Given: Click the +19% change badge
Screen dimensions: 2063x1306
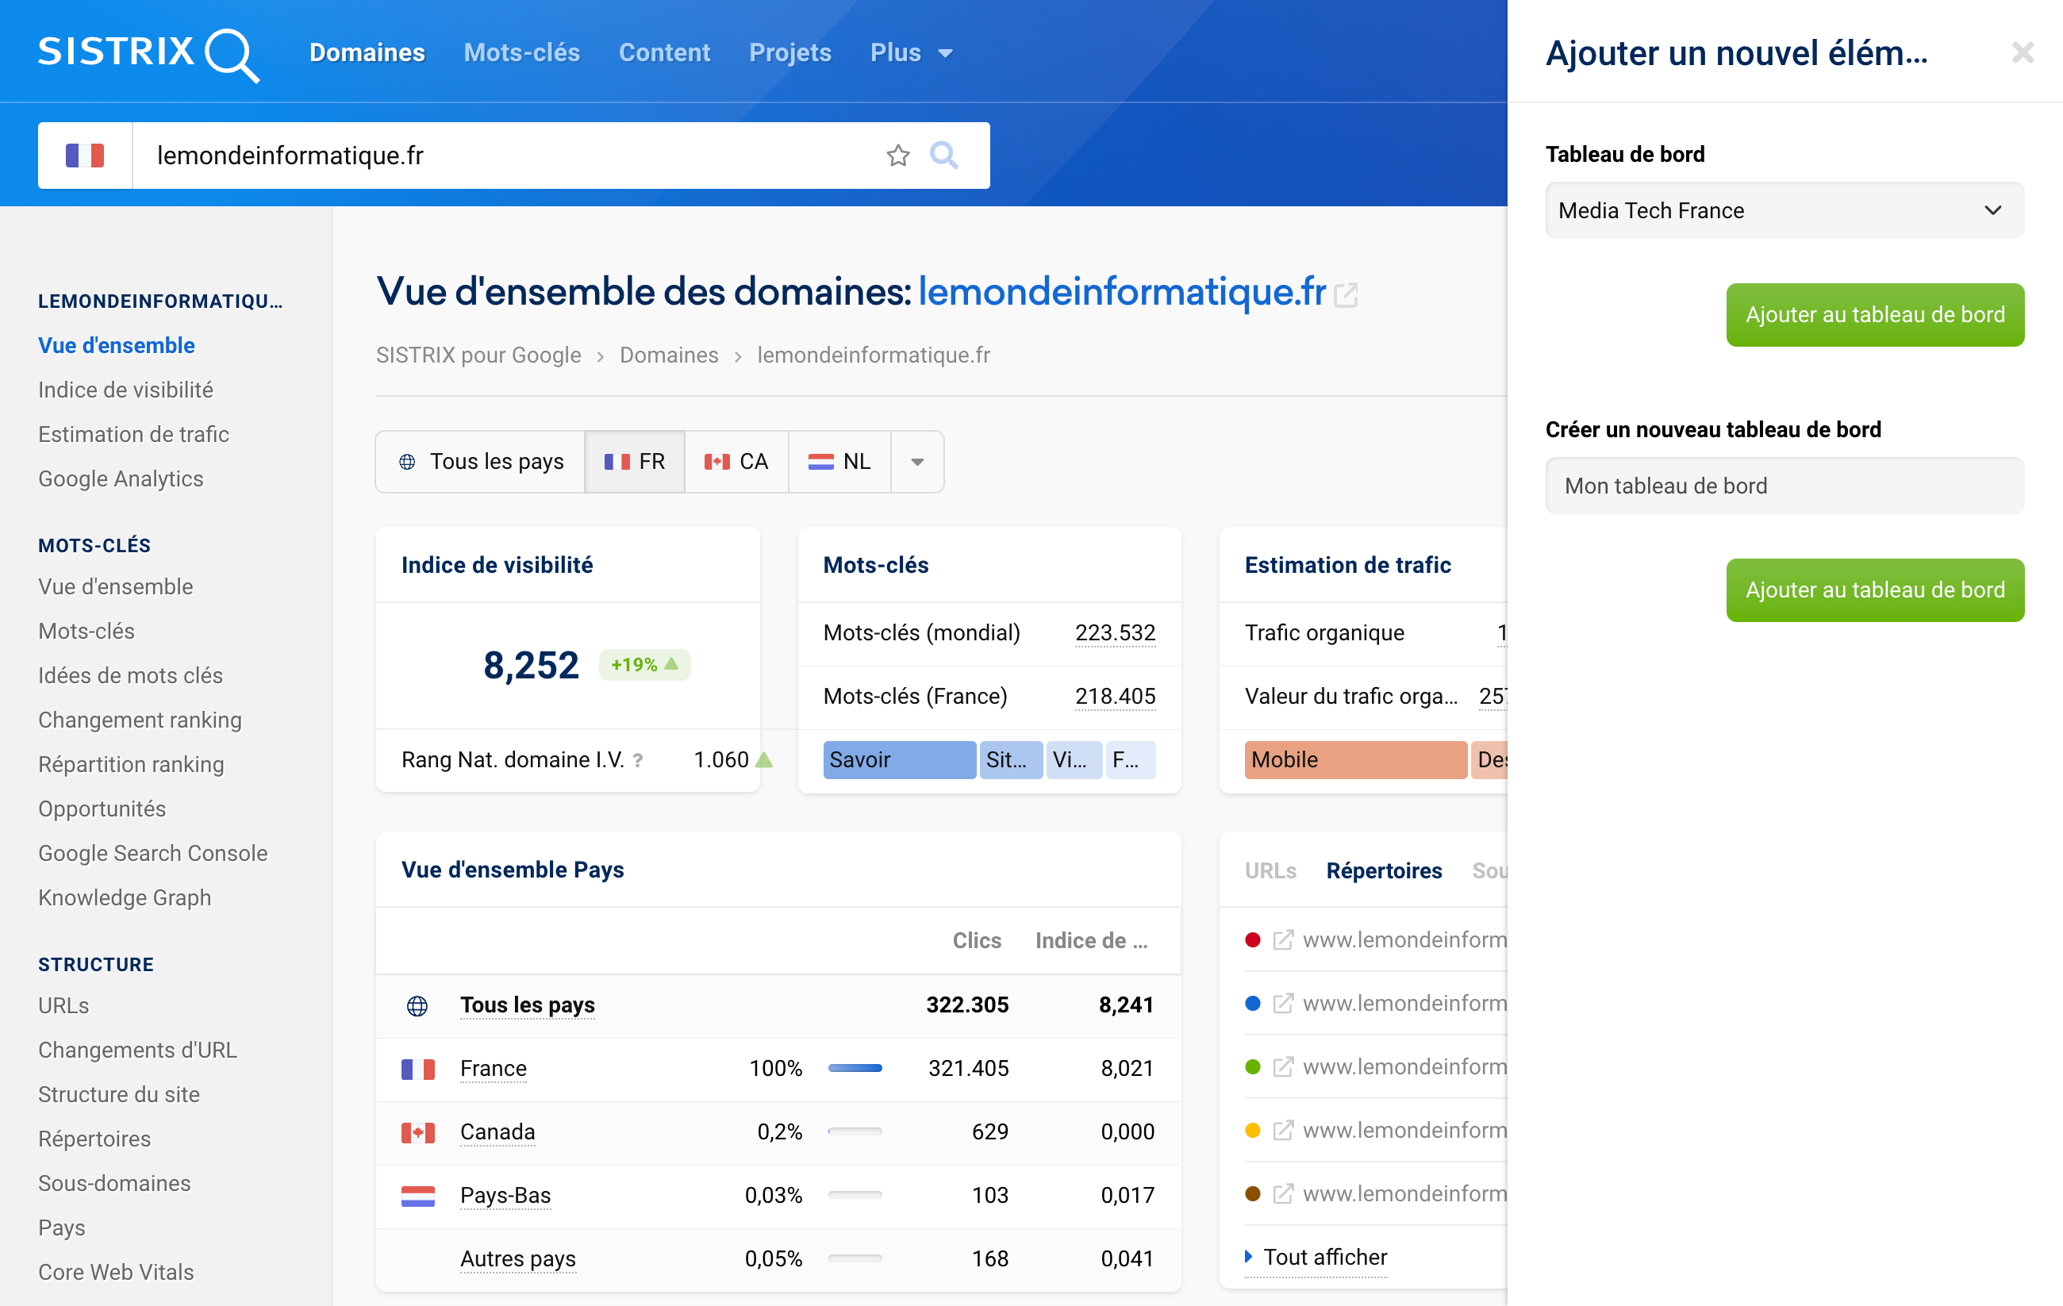Looking at the screenshot, I should click(644, 665).
